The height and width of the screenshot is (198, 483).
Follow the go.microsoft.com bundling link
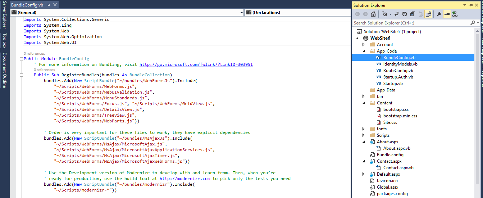(196, 65)
